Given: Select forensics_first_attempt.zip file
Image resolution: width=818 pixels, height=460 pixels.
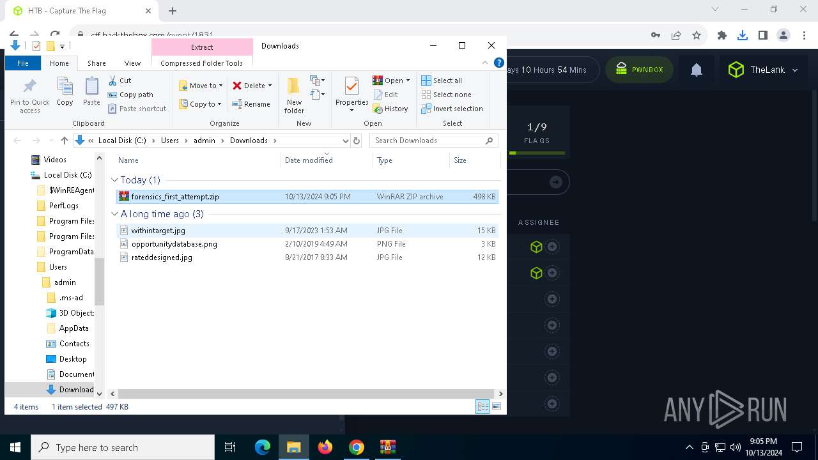Looking at the screenshot, I should tap(307, 197).
